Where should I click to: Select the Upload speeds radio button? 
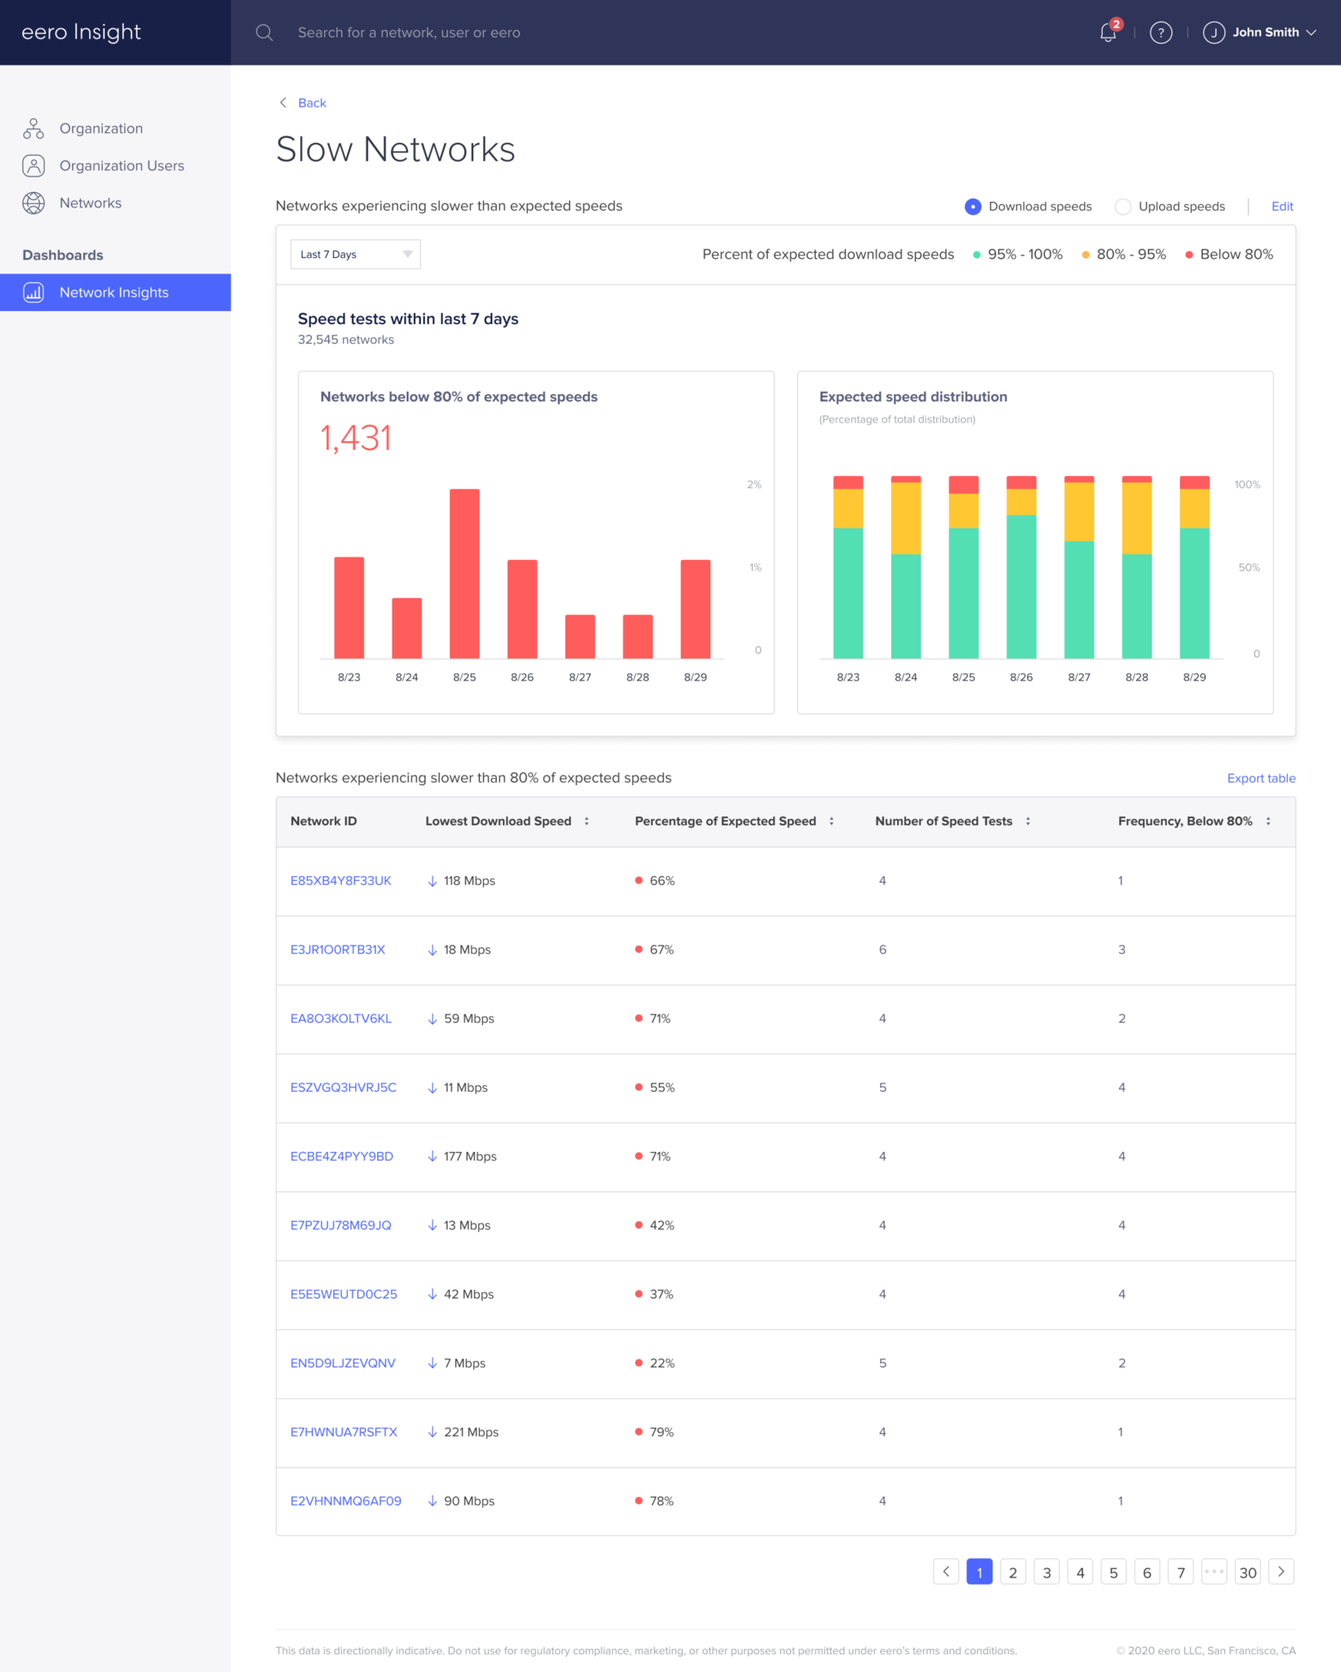tap(1123, 207)
